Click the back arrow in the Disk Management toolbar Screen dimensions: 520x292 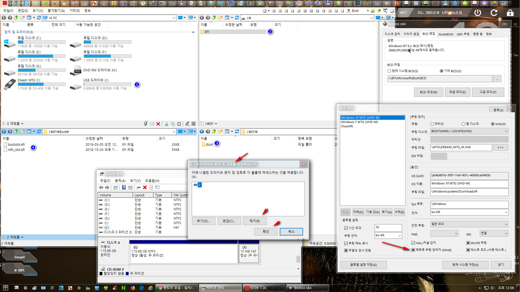point(101,188)
